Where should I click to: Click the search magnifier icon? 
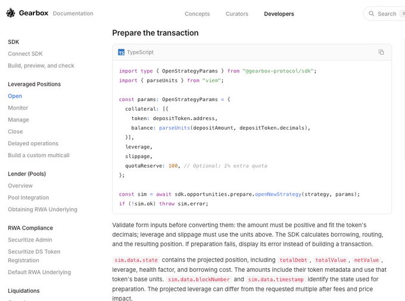tap(371, 14)
